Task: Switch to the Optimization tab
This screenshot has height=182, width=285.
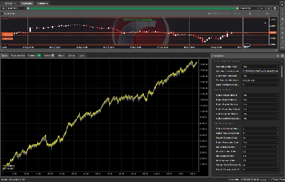Action: 42,3
